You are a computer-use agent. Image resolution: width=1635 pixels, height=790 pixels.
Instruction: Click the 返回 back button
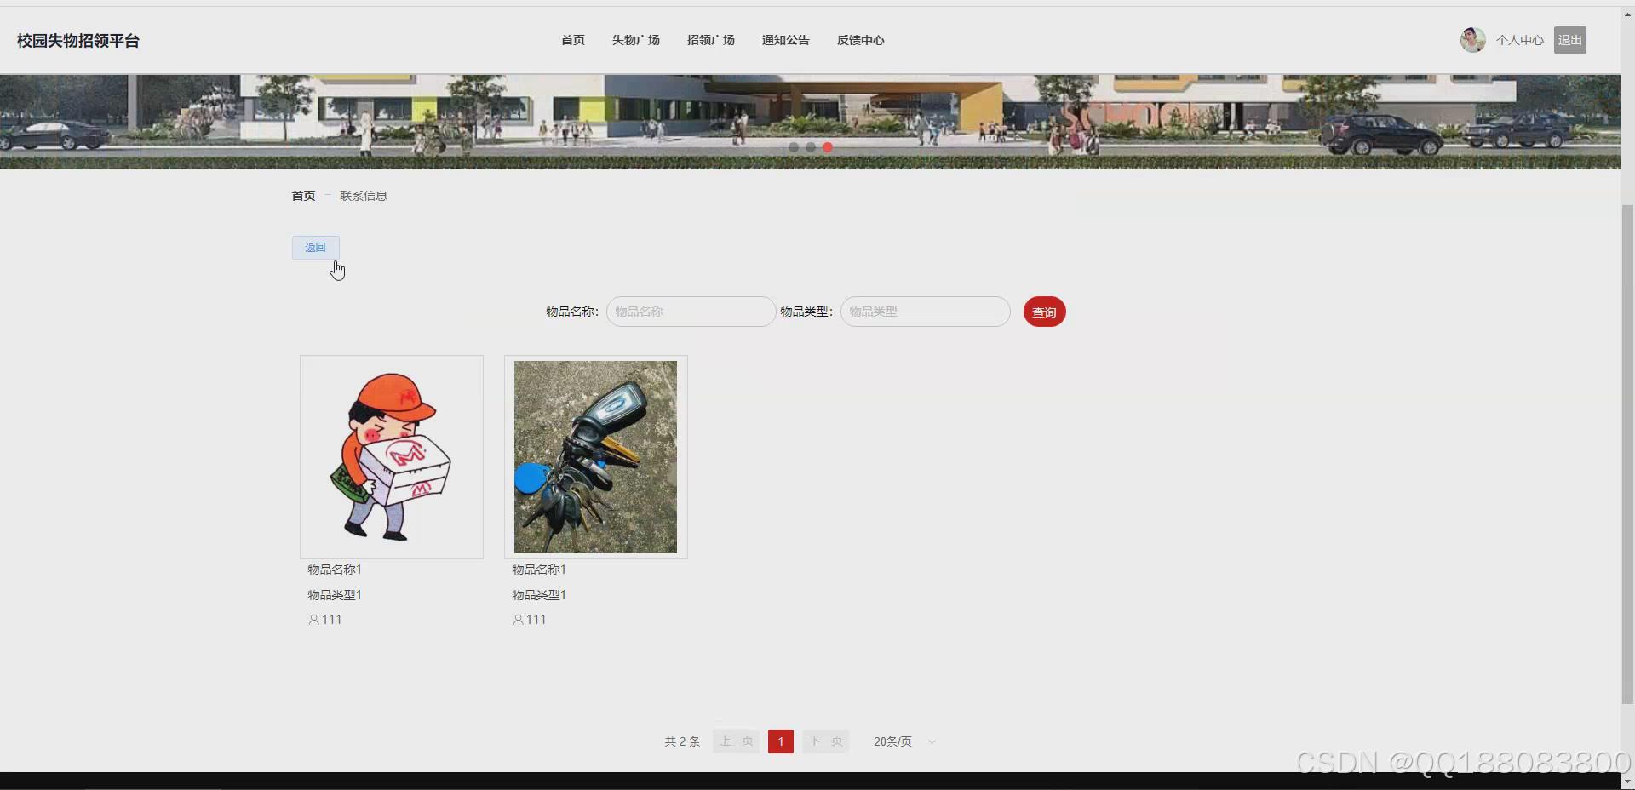coord(315,247)
